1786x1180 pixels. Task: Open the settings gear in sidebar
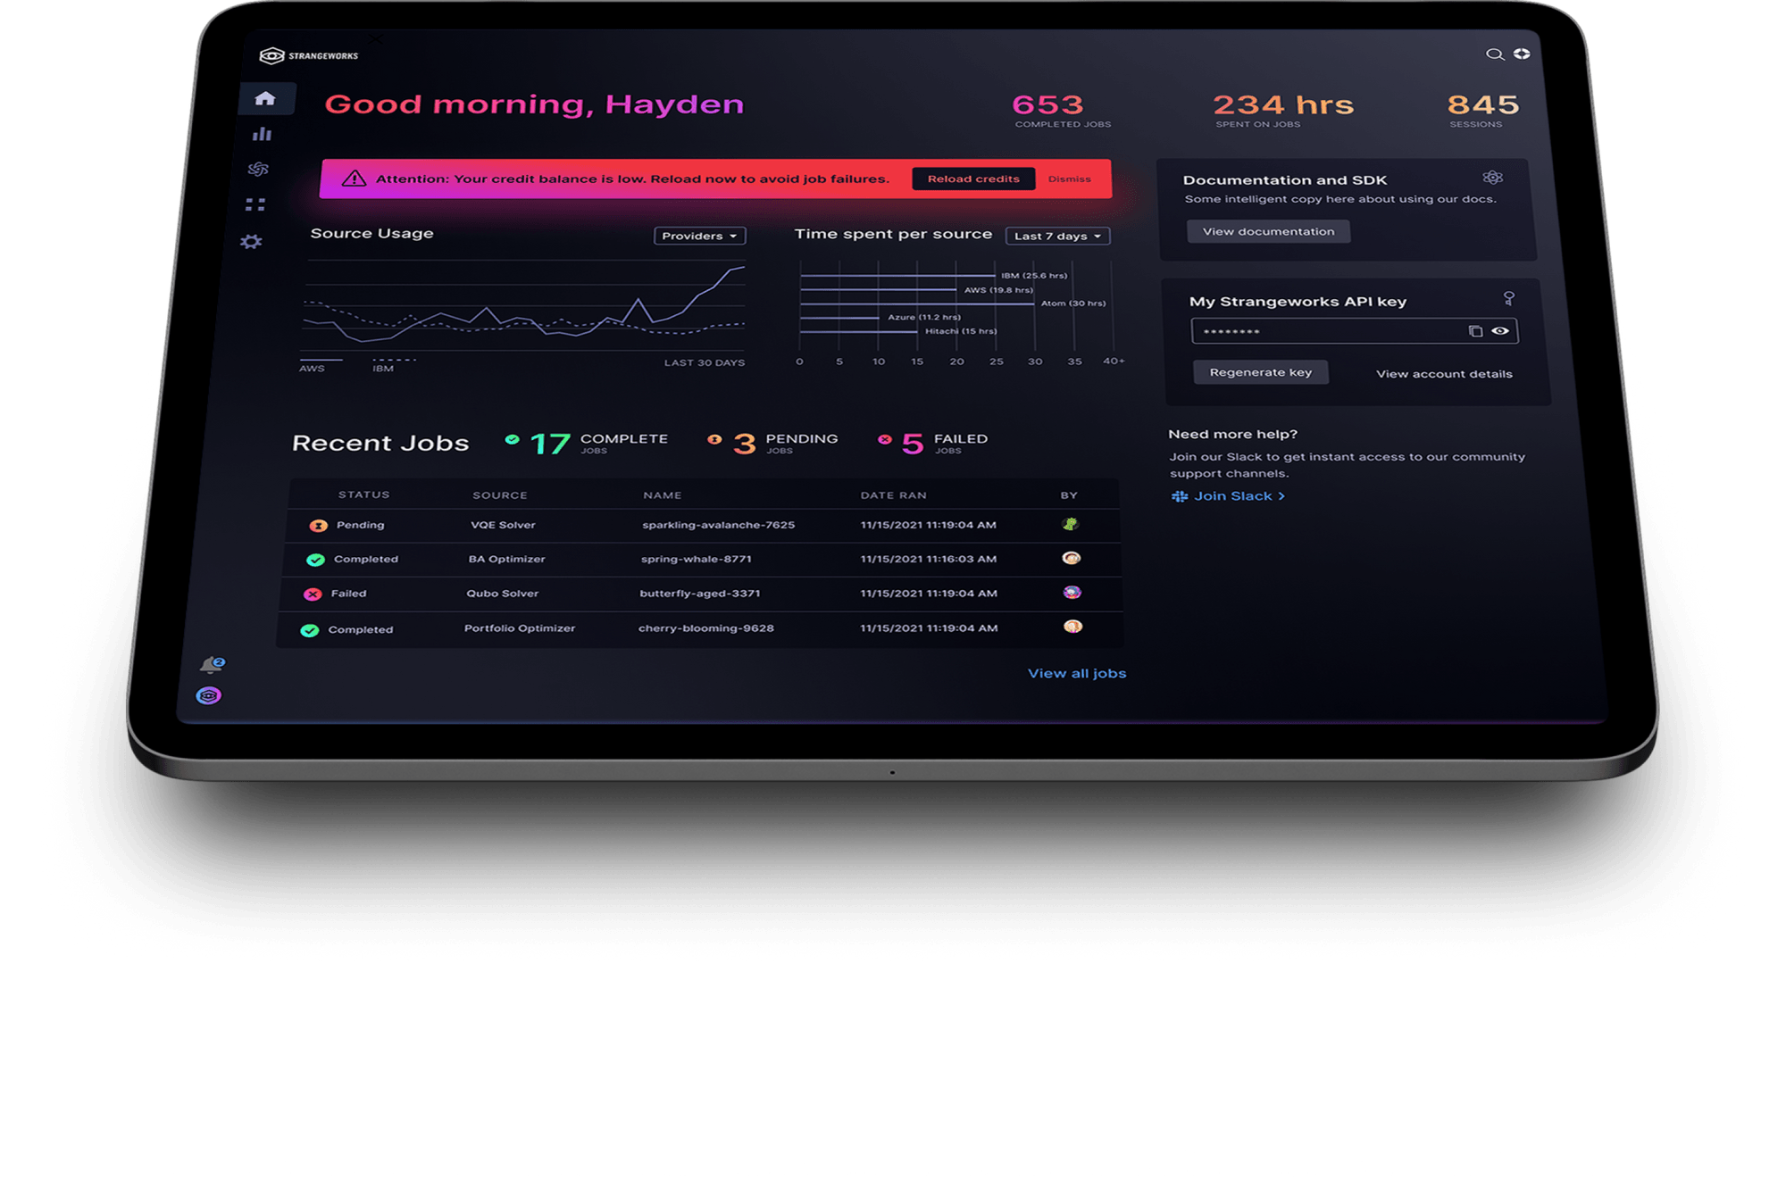pos(251,242)
